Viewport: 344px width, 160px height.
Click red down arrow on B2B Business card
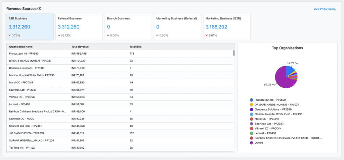[x=9, y=35]
